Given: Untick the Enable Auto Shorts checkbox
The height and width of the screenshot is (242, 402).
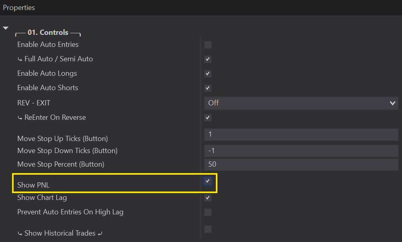Looking at the screenshot, I should [207, 88].
